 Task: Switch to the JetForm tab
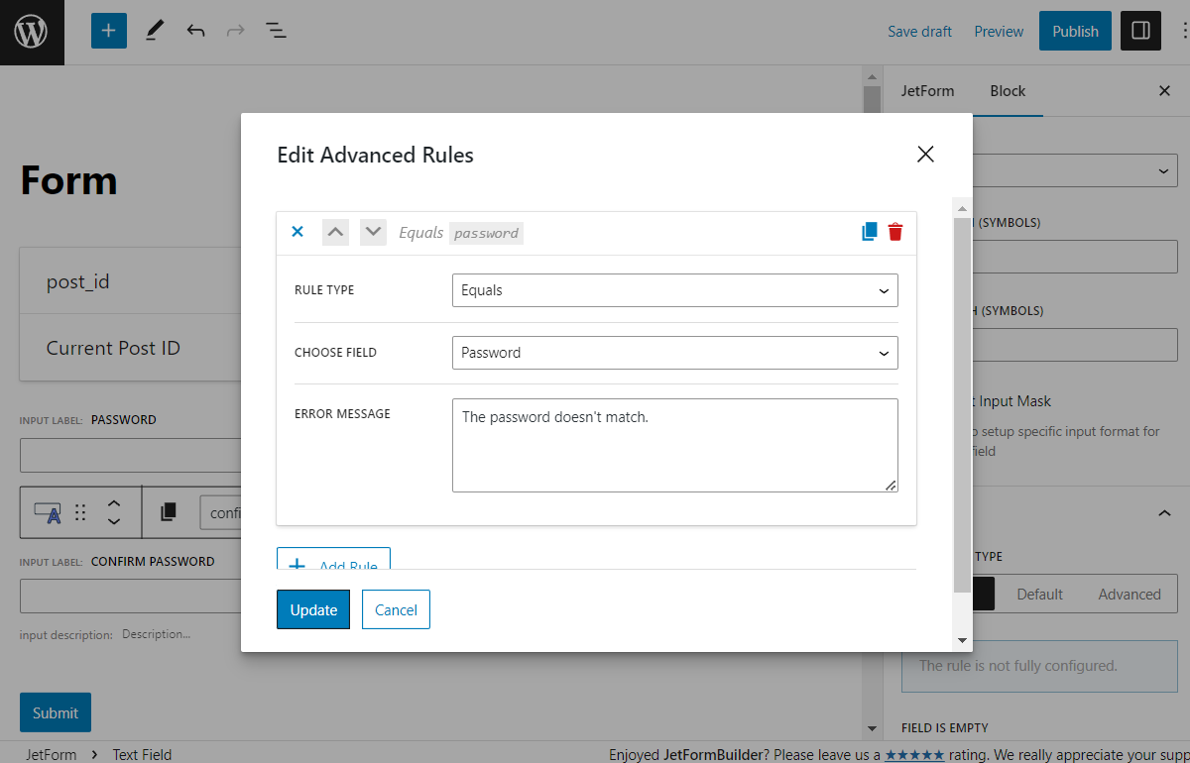(x=927, y=90)
